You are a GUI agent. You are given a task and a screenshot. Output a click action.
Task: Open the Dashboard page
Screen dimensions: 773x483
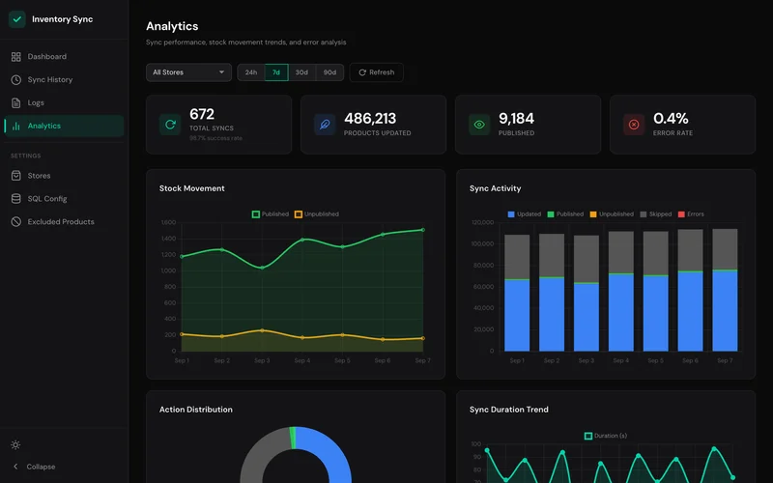(64, 57)
